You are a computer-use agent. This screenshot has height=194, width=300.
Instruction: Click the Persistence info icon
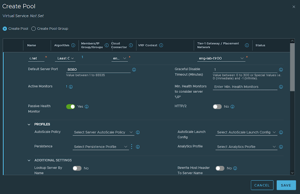point(138,147)
